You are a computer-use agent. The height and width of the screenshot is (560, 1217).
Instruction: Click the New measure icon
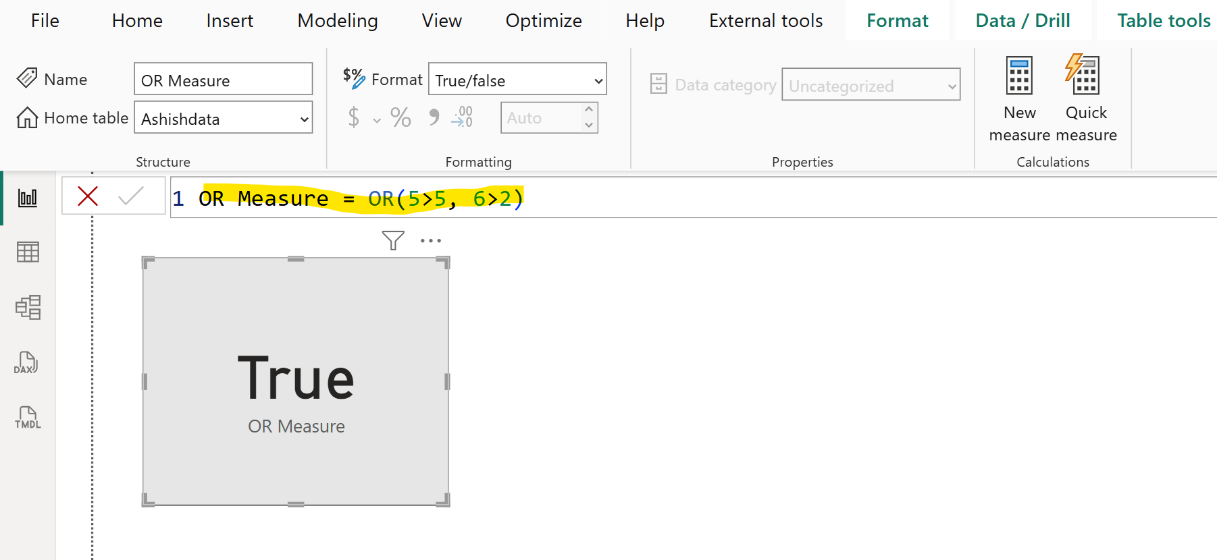(x=1019, y=76)
